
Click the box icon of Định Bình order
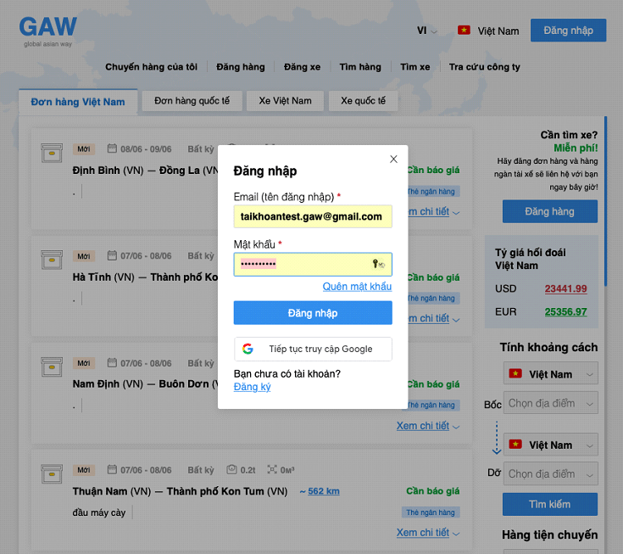pos(53,154)
